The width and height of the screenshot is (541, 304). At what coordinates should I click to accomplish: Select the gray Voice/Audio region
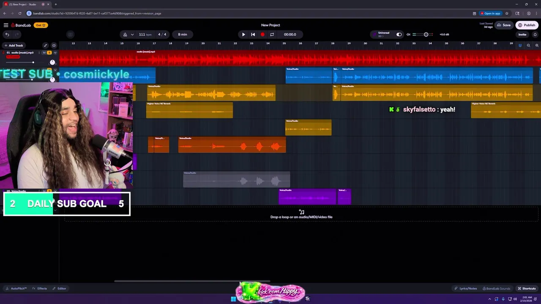tap(237, 179)
